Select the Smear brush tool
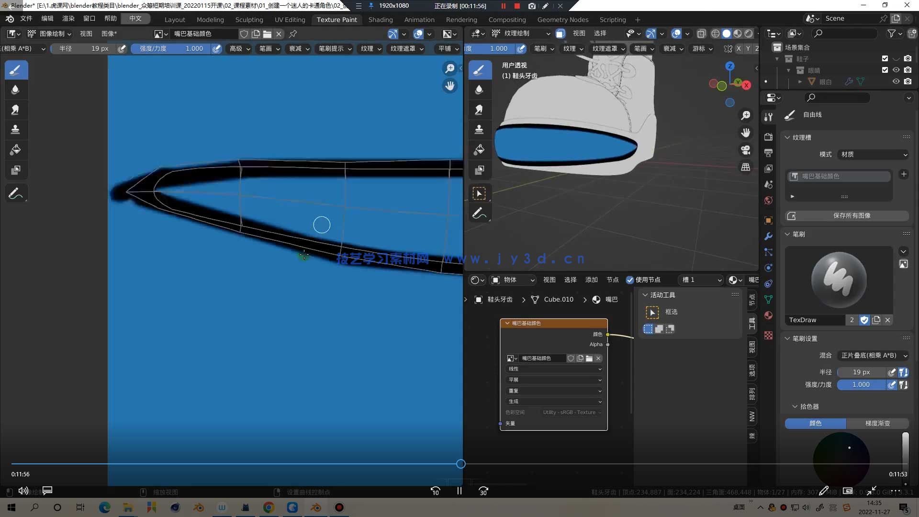This screenshot has height=517, width=919. [x=15, y=110]
